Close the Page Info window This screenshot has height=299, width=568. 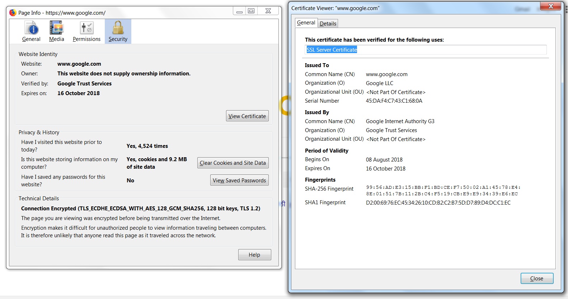268,11
